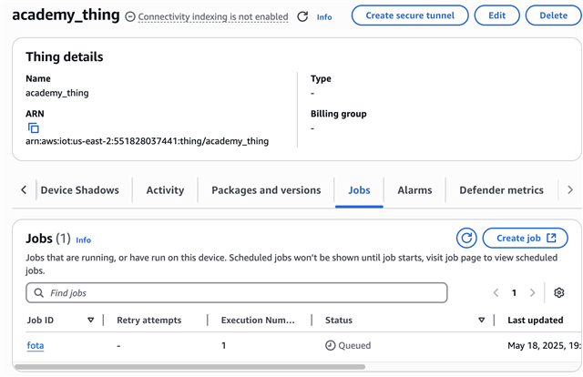
Task: Switch to Defender metrics tab
Action: coord(502,190)
